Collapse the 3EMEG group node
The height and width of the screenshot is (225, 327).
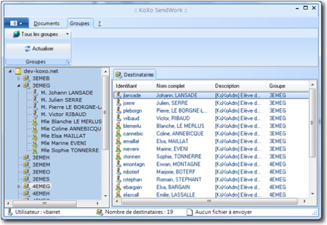pyautogui.click(x=18, y=85)
